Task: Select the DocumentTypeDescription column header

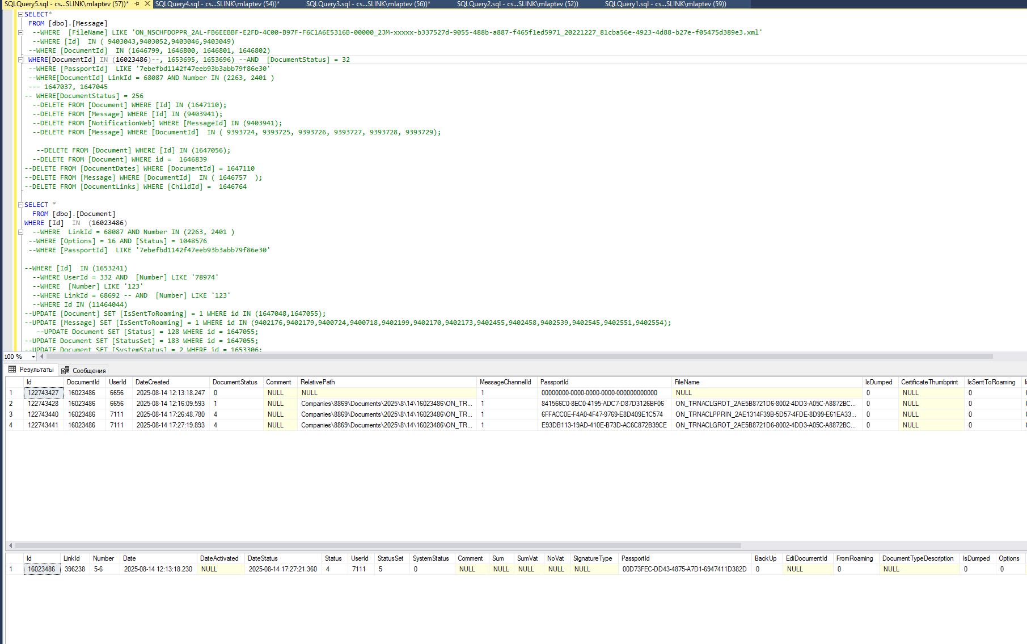Action: pyautogui.click(x=919, y=558)
